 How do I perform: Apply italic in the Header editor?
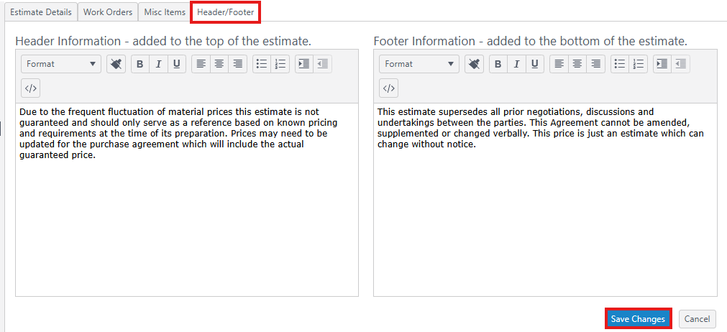[158, 64]
